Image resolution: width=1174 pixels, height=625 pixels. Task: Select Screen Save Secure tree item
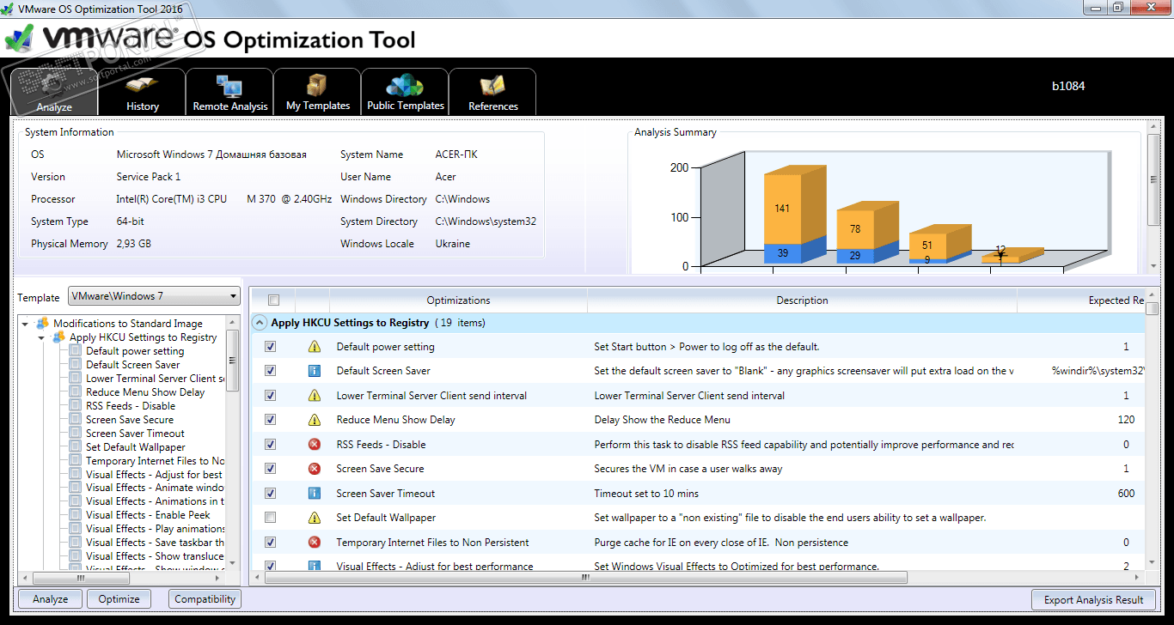click(130, 420)
